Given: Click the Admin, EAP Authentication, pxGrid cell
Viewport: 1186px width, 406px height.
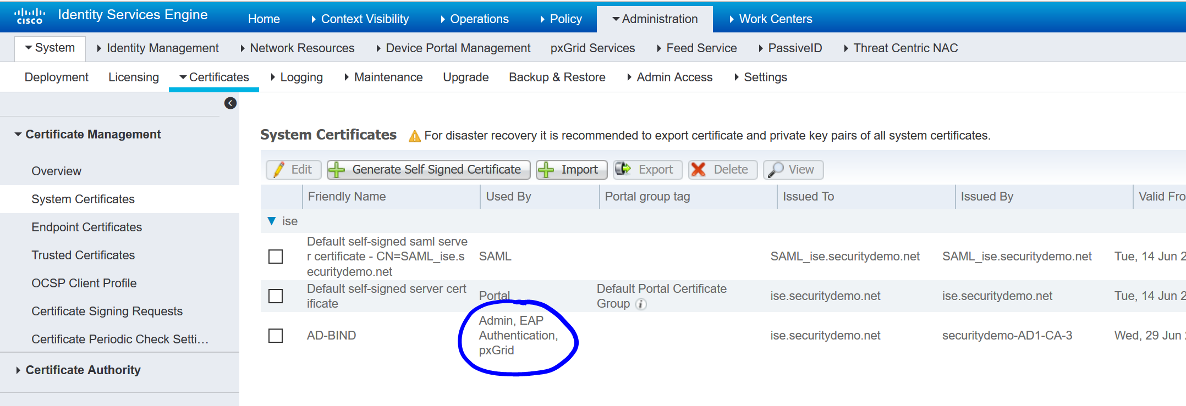Looking at the screenshot, I should pos(518,336).
